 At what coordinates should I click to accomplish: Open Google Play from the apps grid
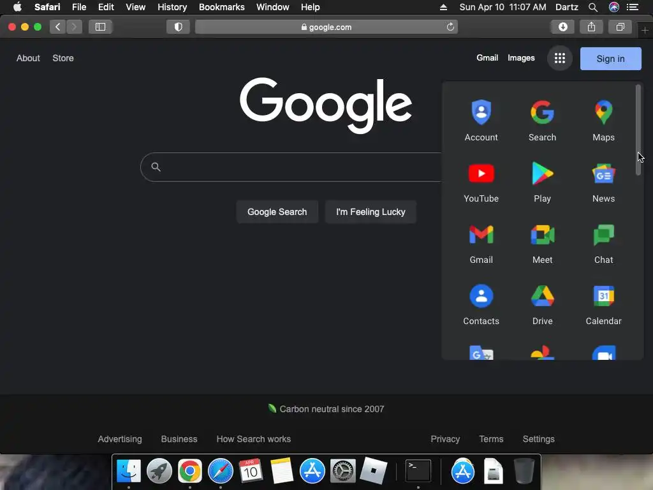542,182
